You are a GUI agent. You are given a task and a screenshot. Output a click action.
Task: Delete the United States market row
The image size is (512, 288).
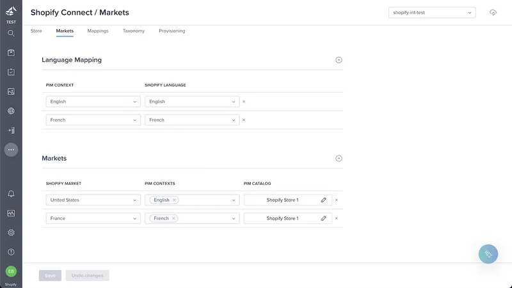tap(337, 200)
